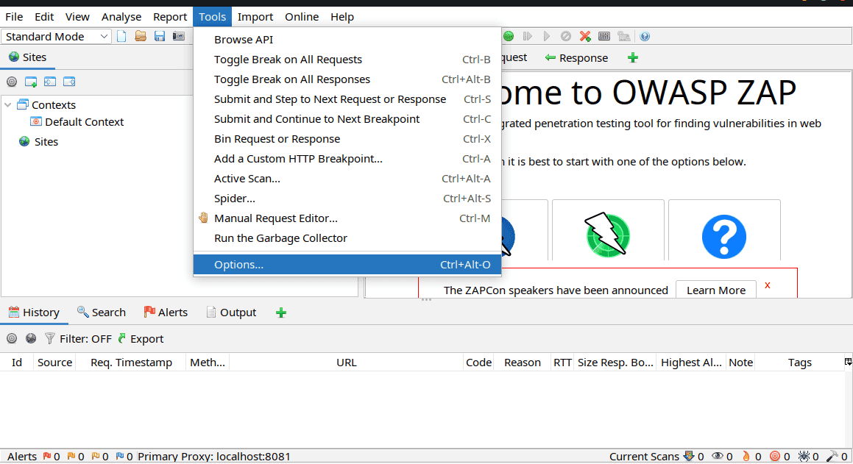The height and width of the screenshot is (464, 853).
Task: Click the lightning bolt scan icon
Action: pyautogui.click(x=608, y=235)
